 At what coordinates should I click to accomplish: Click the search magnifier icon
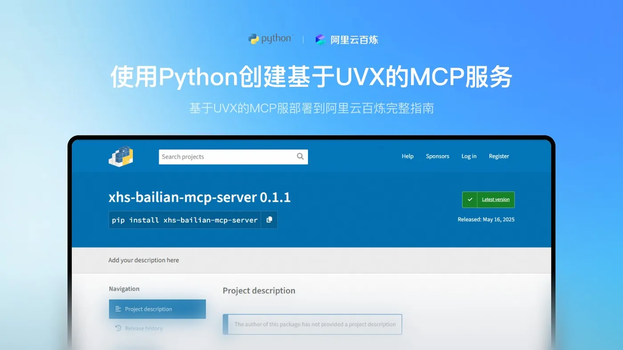pyautogui.click(x=300, y=157)
